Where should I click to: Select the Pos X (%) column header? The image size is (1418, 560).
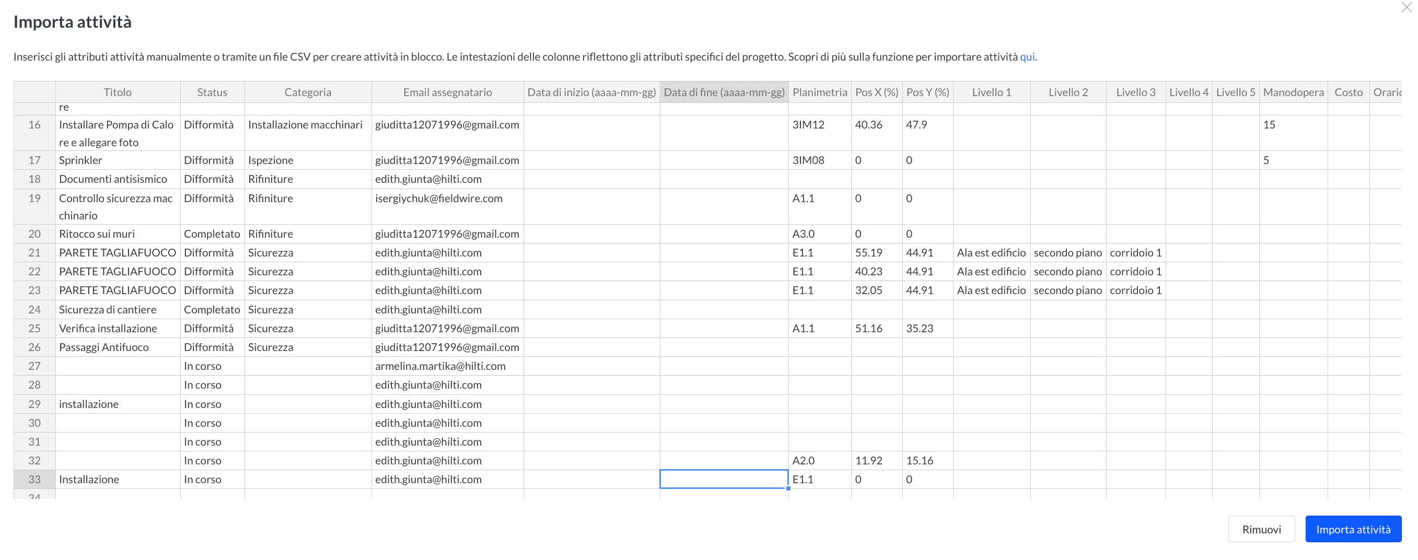[x=876, y=92]
